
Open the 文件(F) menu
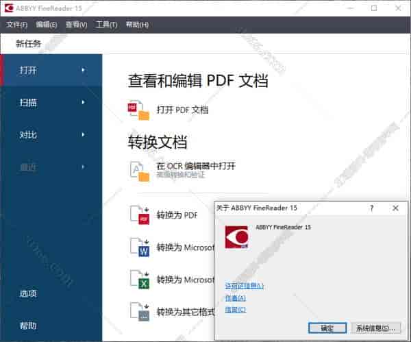[x=17, y=25]
